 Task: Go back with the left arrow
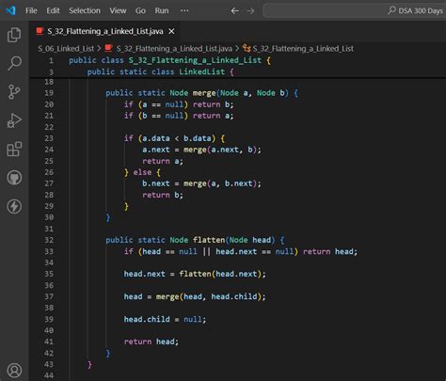pos(234,11)
